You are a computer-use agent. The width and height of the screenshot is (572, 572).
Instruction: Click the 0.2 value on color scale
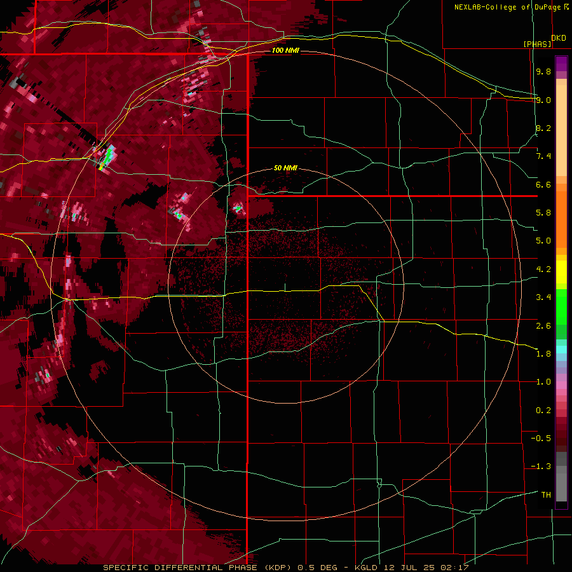pyautogui.click(x=543, y=411)
